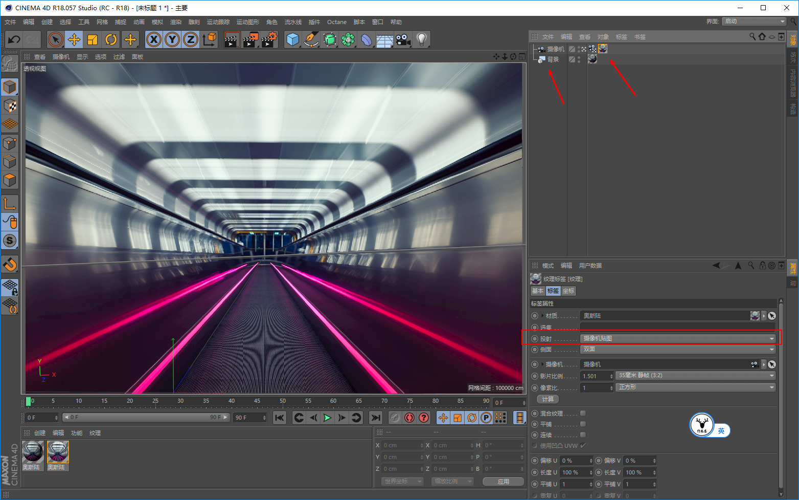
Task: Select the 背景 object in object manager
Action: (x=553, y=59)
